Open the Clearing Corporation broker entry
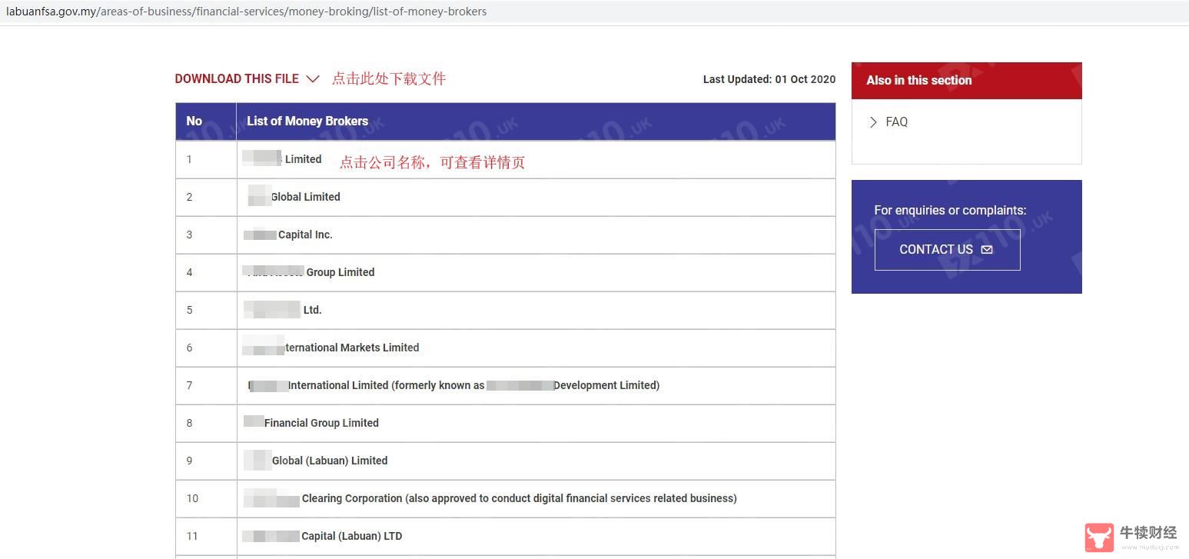The width and height of the screenshot is (1189, 559). [x=490, y=498]
